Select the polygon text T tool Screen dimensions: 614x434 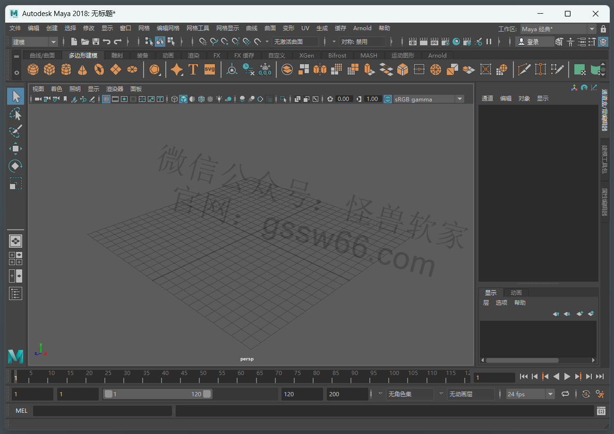pos(193,70)
